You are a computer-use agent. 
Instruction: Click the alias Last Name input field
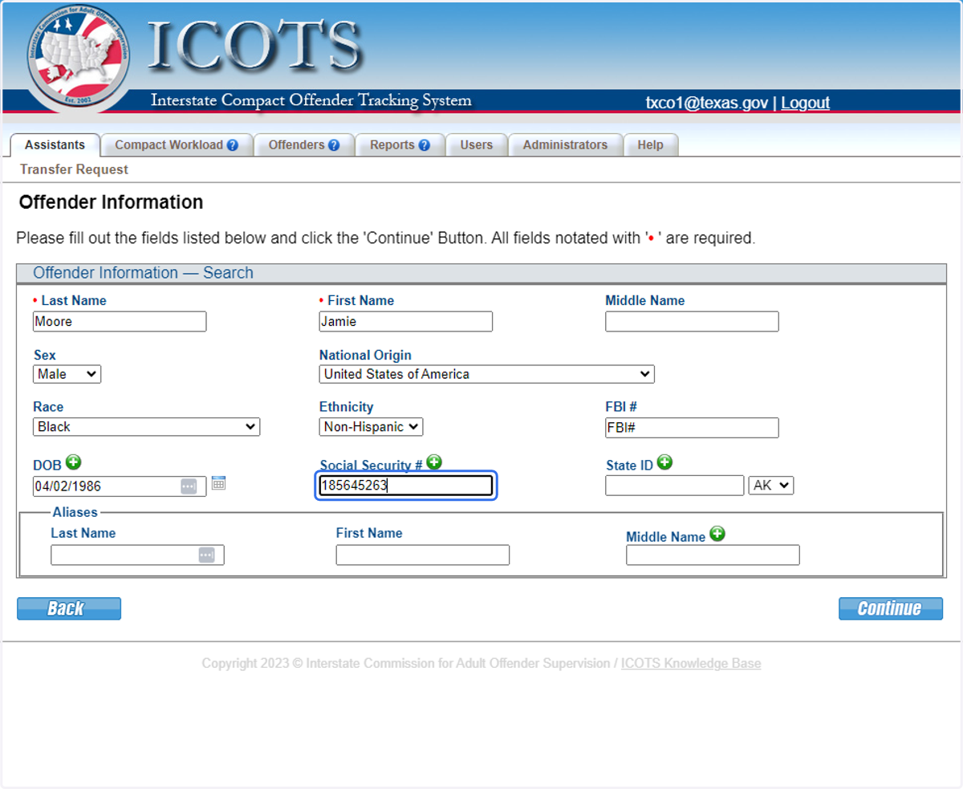point(137,555)
